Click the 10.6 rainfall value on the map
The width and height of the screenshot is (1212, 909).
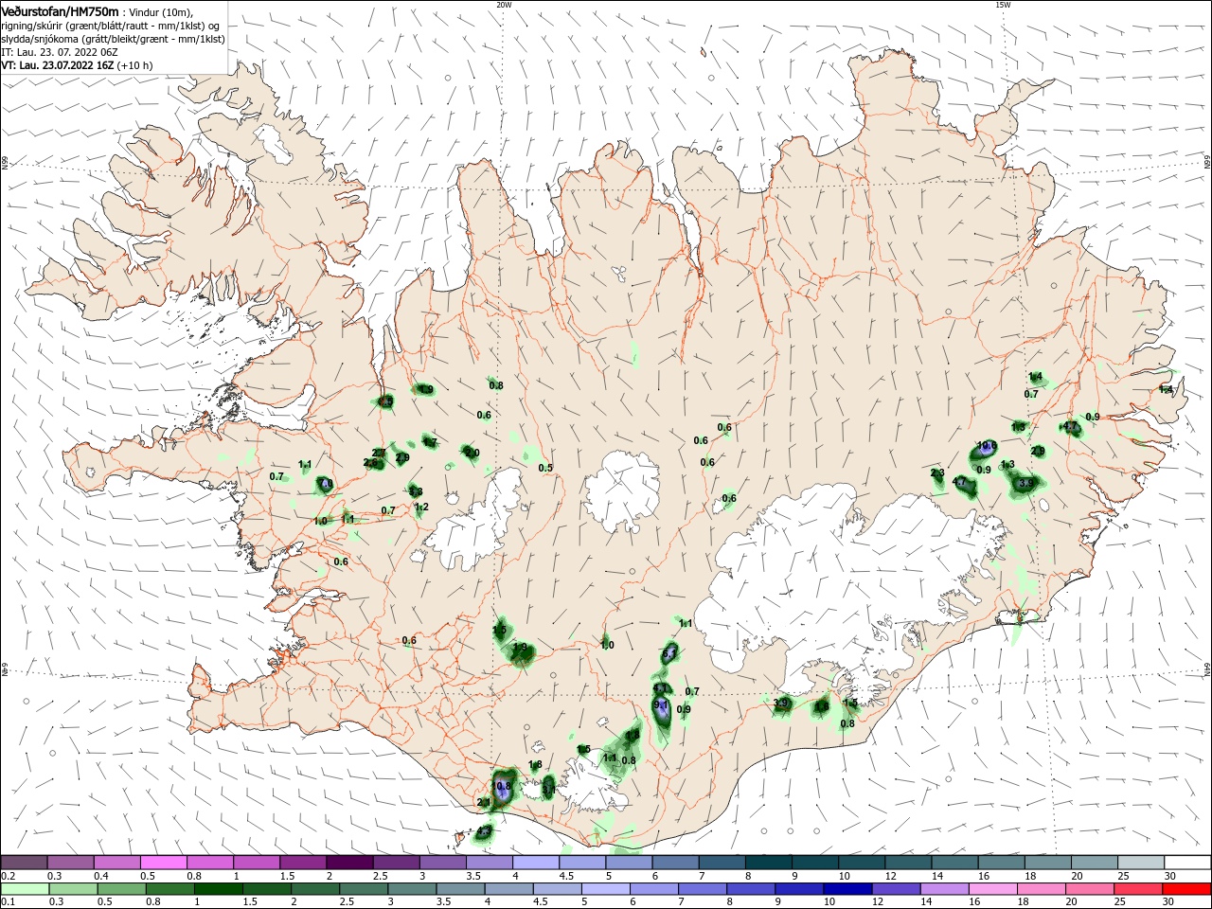(987, 445)
